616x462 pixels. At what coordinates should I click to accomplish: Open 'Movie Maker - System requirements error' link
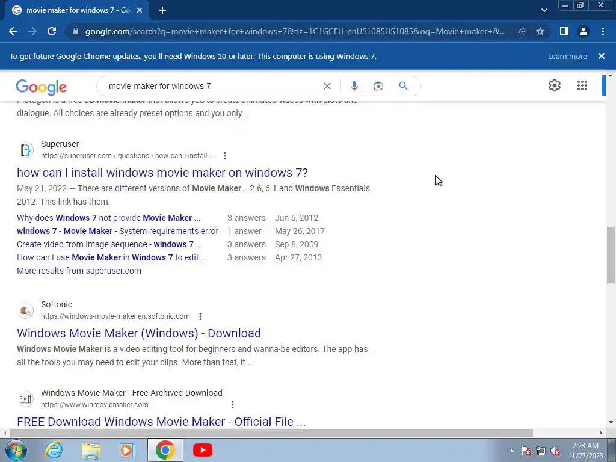coord(117,232)
